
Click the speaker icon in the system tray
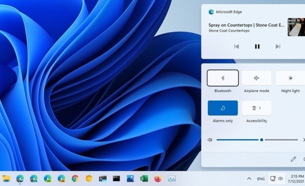click(280, 178)
